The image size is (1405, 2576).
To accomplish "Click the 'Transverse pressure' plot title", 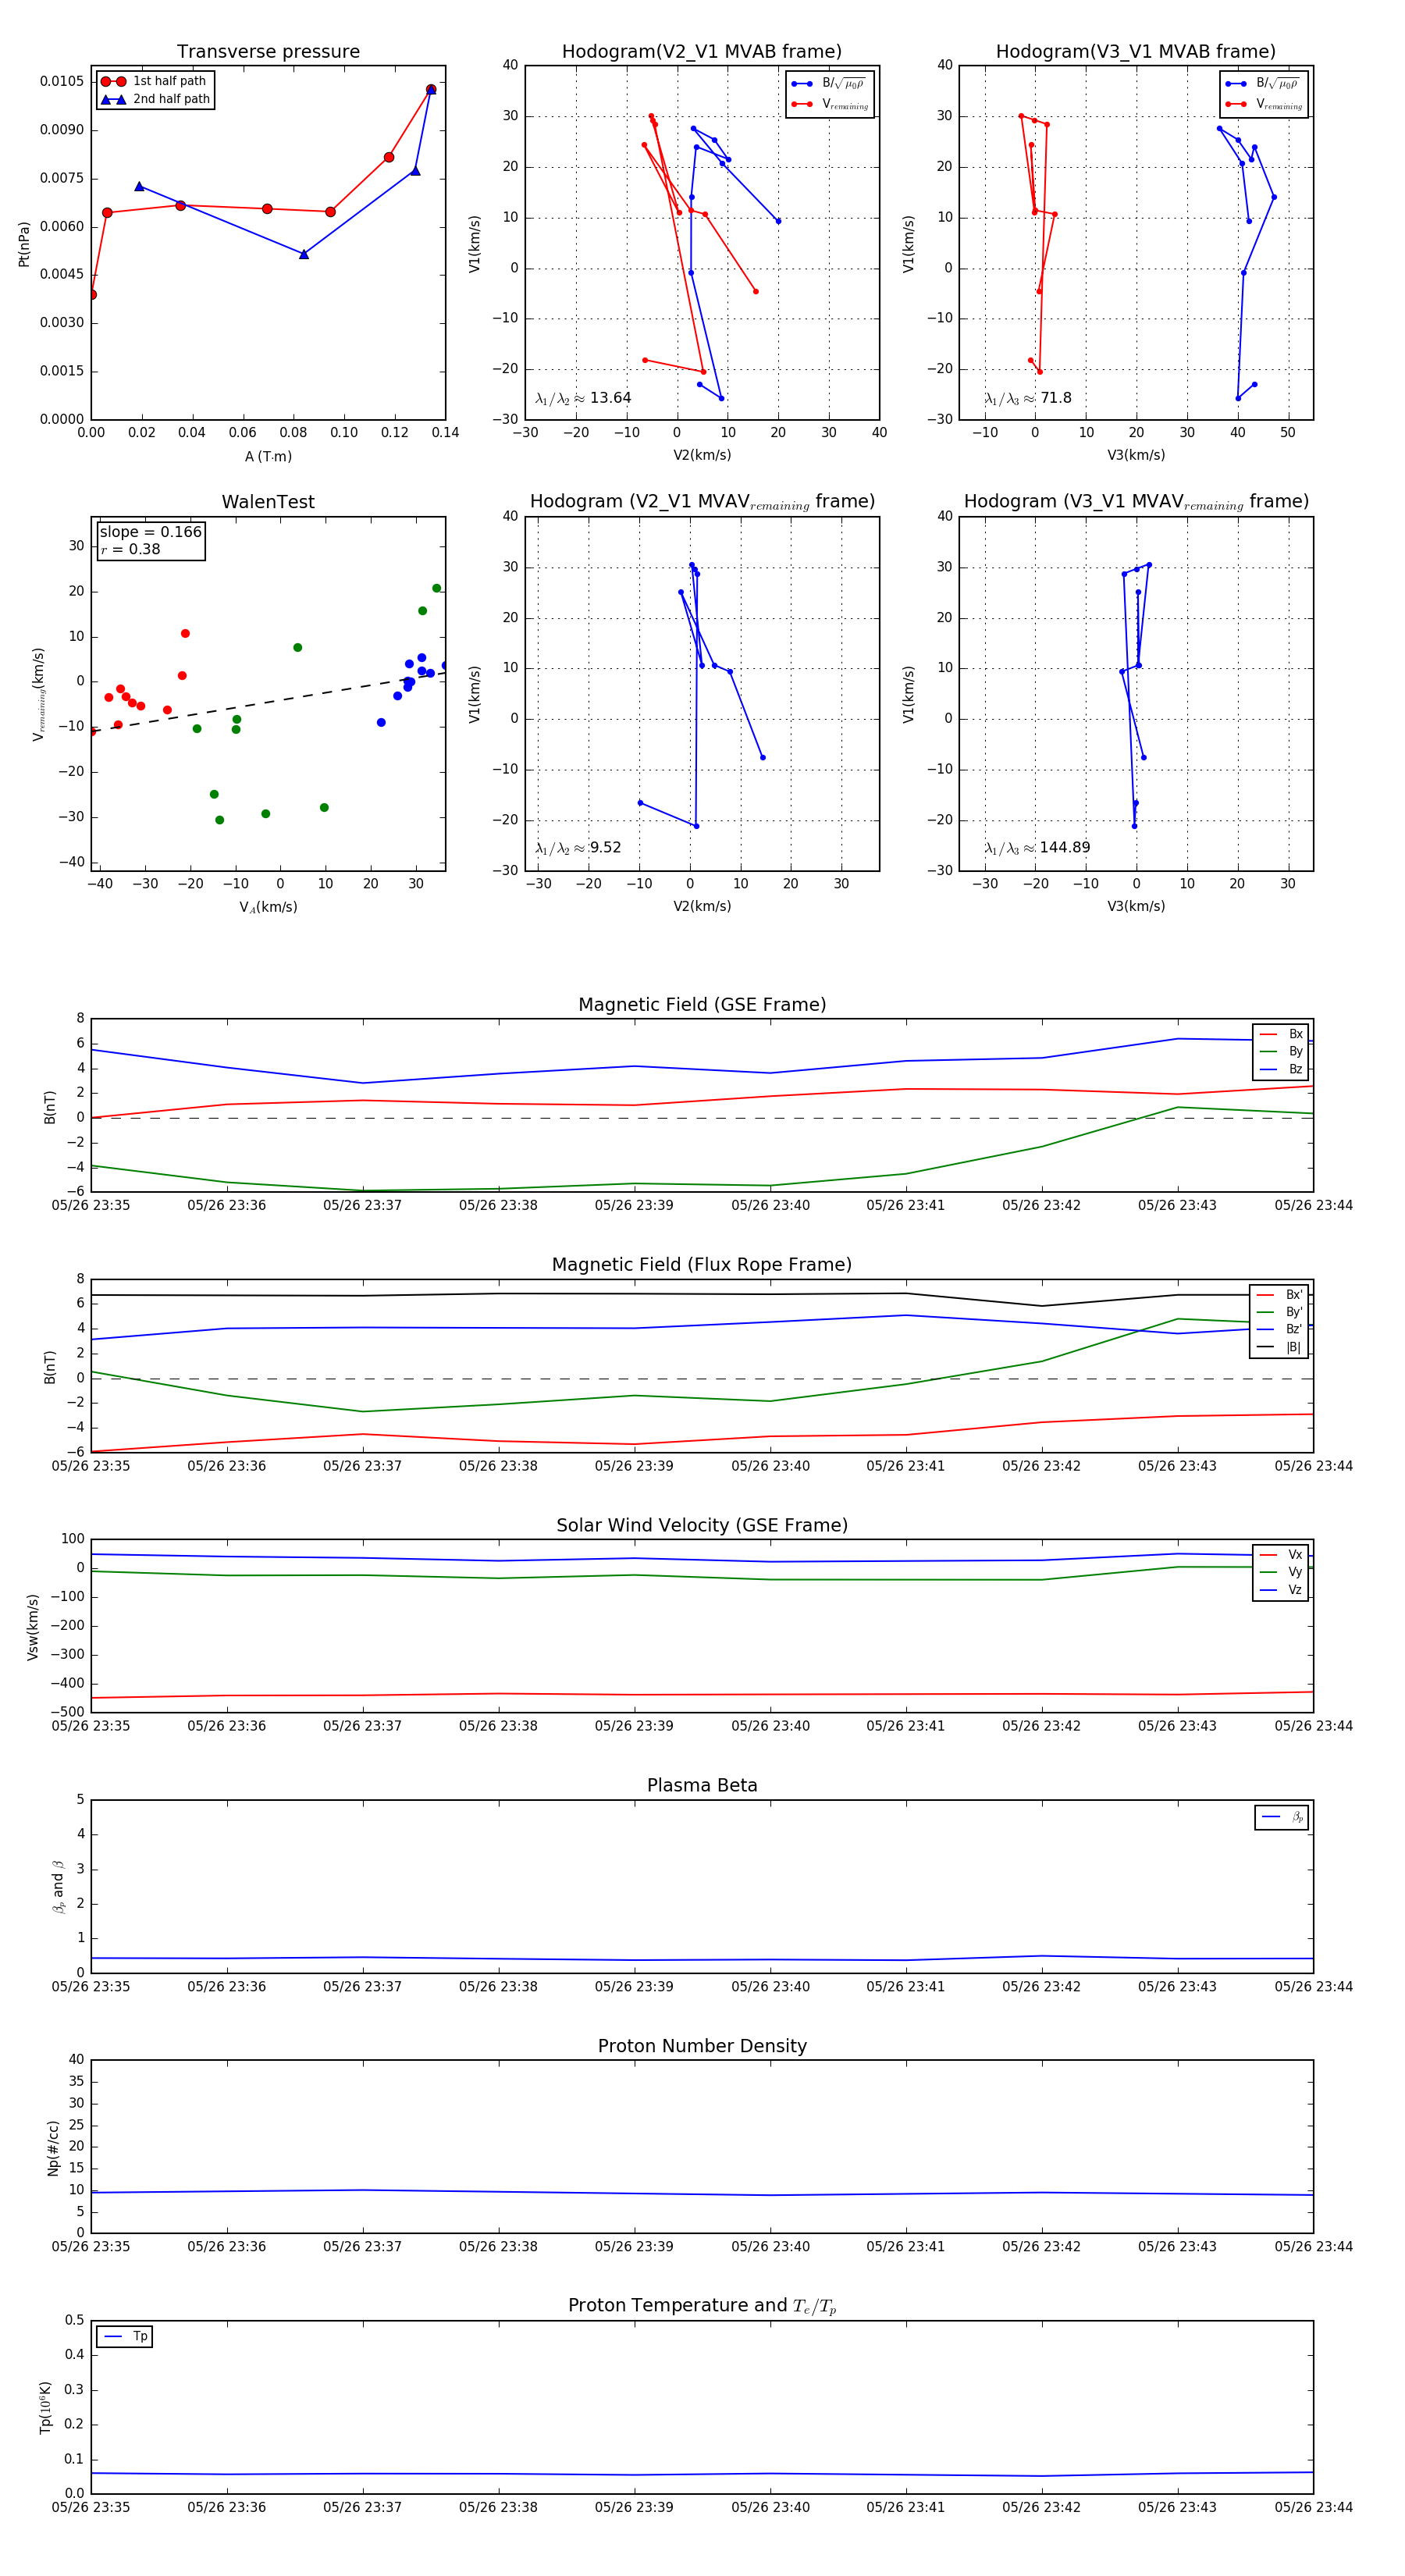I will pyautogui.click(x=268, y=52).
